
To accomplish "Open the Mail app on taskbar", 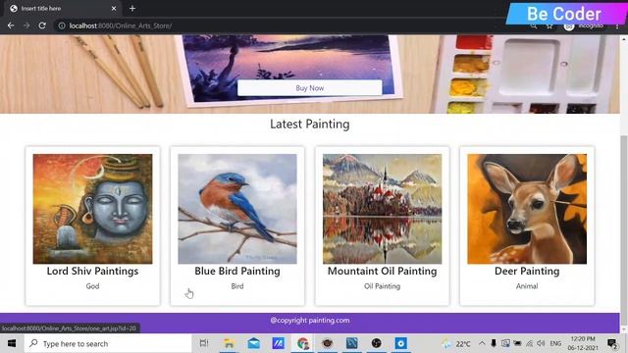I will tap(253, 343).
